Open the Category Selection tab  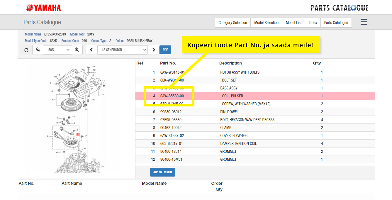click(233, 23)
